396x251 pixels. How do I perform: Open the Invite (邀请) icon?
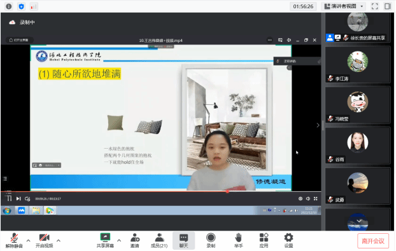coord(135,240)
